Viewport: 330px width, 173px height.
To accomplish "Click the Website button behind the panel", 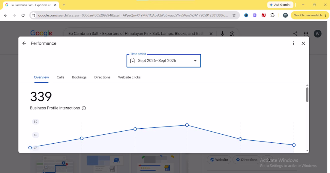I will pyautogui.click(x=219, y=160).
